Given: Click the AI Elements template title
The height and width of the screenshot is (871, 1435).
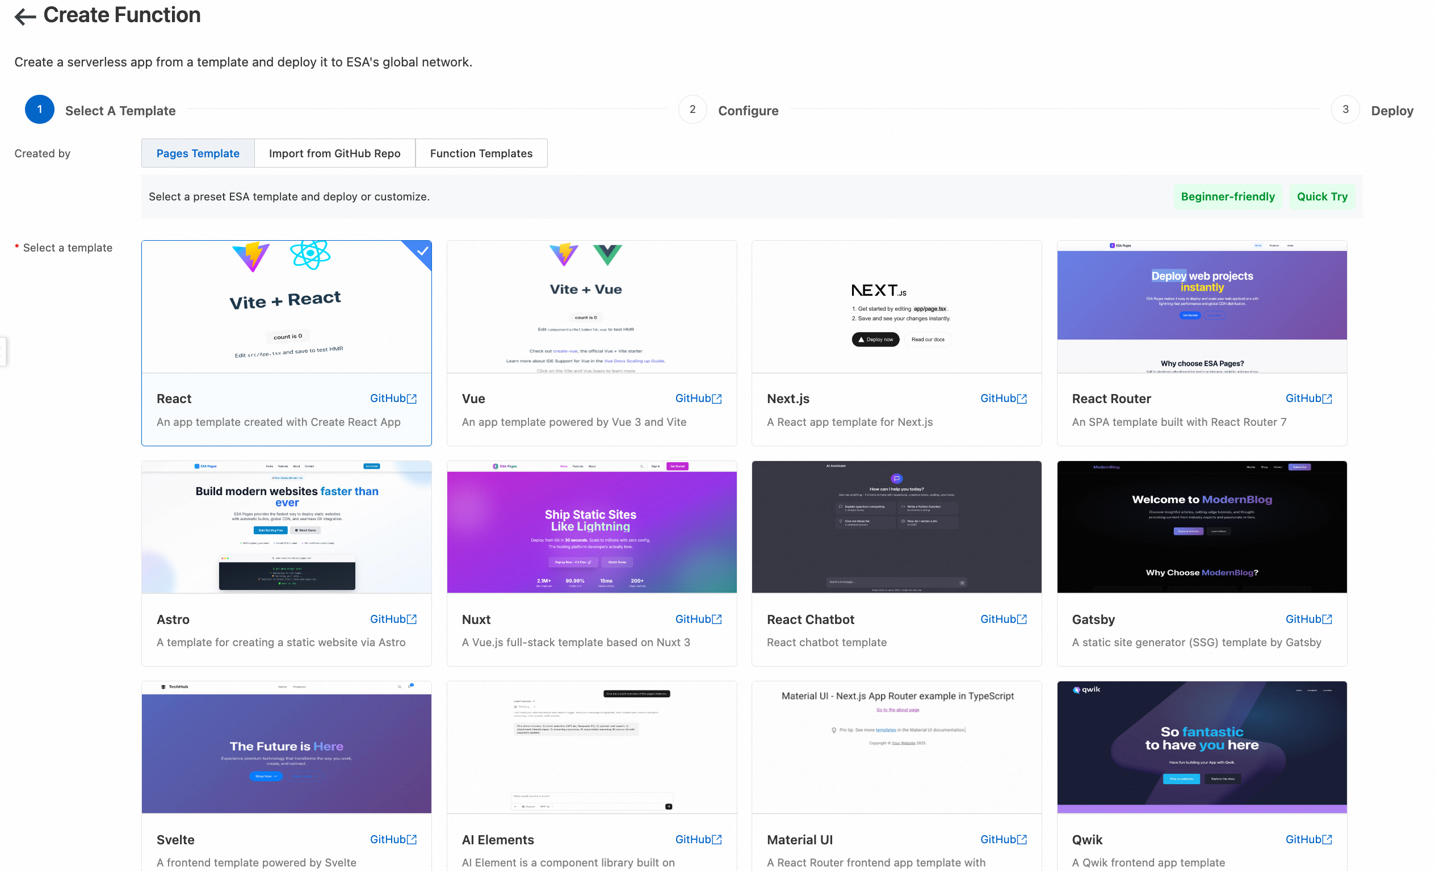Looking at the screenshot, I should tap(498, 840).
